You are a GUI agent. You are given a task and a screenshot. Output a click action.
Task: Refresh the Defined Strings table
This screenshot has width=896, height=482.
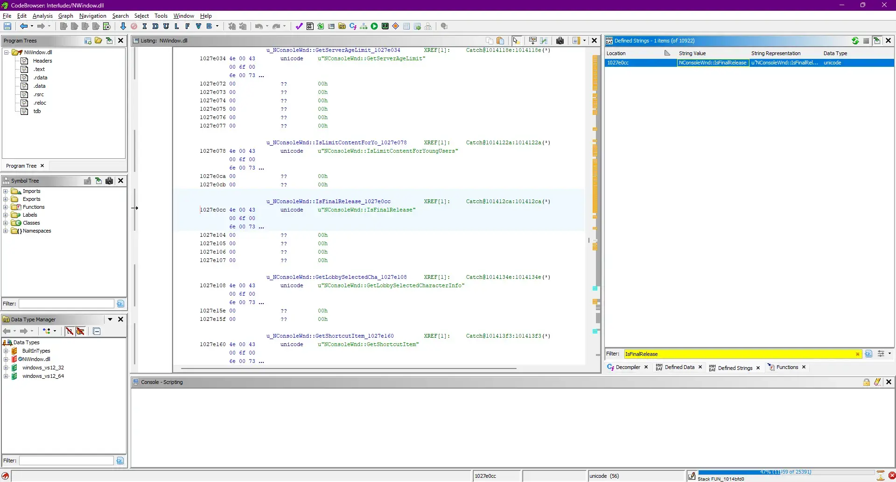855,41
